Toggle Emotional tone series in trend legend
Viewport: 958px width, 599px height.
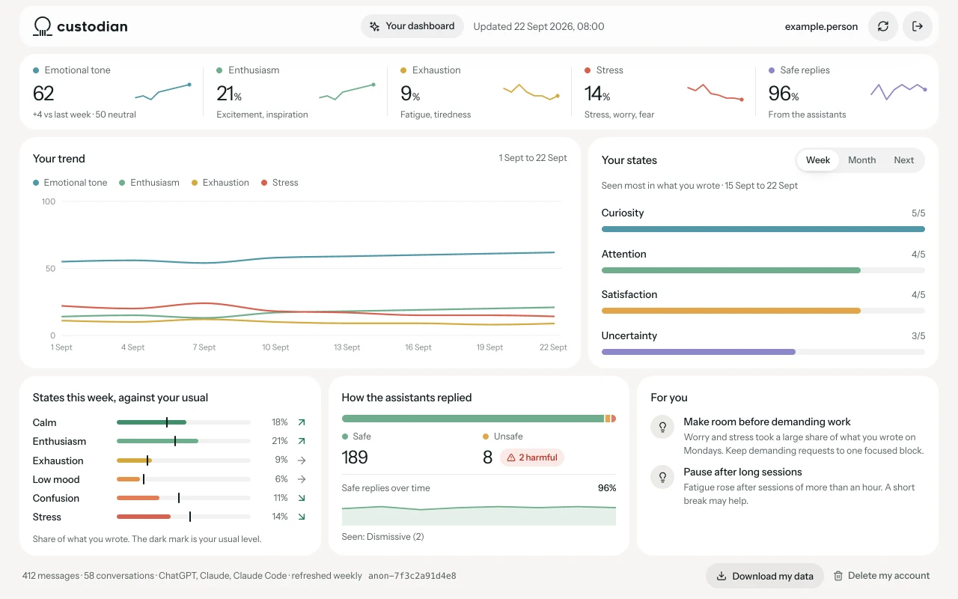[70, 183]
